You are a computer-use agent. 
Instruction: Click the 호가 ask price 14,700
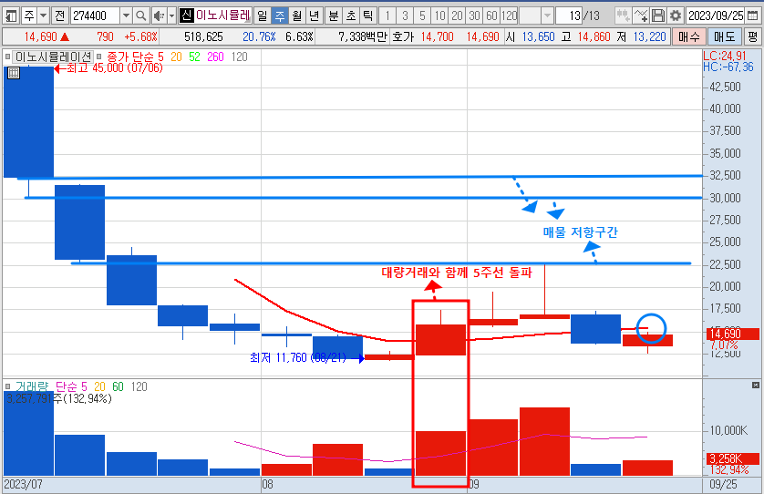tap(437, 36)
